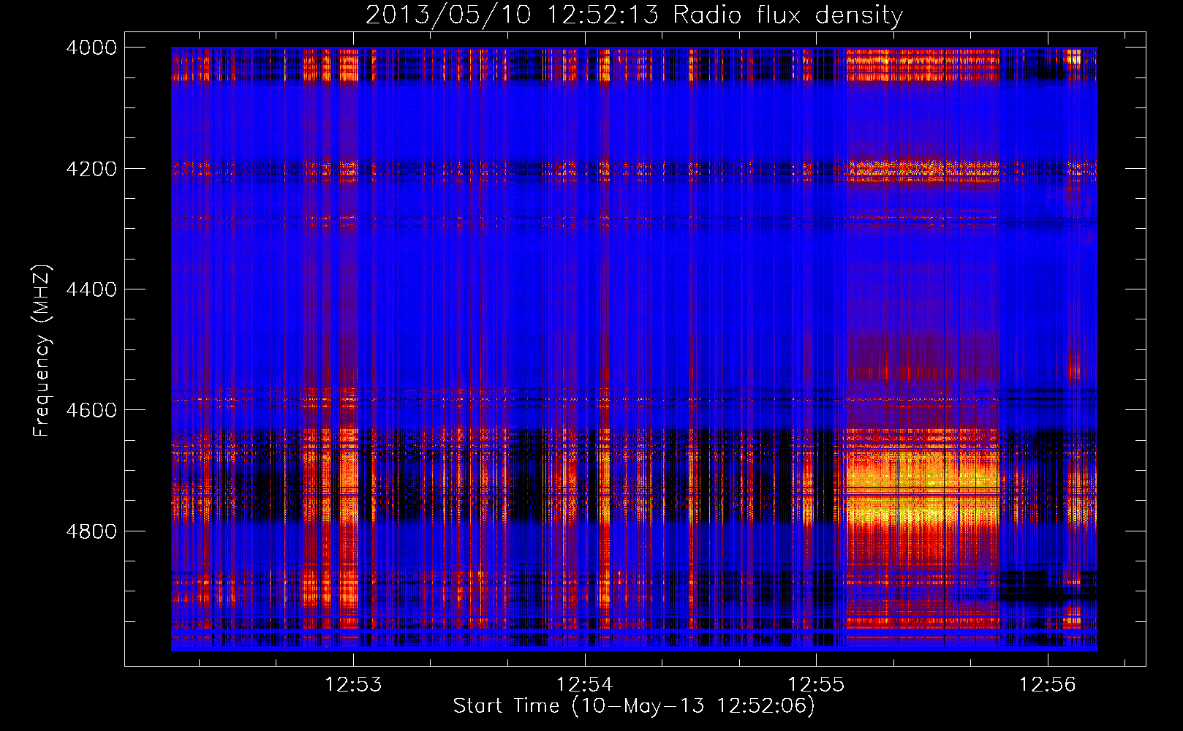
Task: Click the 12:56 time axis label
Action: tap(1048, 685)
